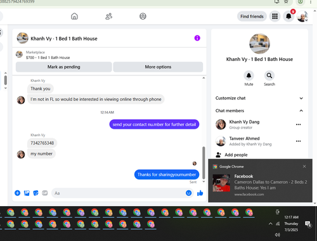The width and height of the screenshot is (317, 241).
Task: Click Khanh Vy Dang member name
Action: point(244,122)
